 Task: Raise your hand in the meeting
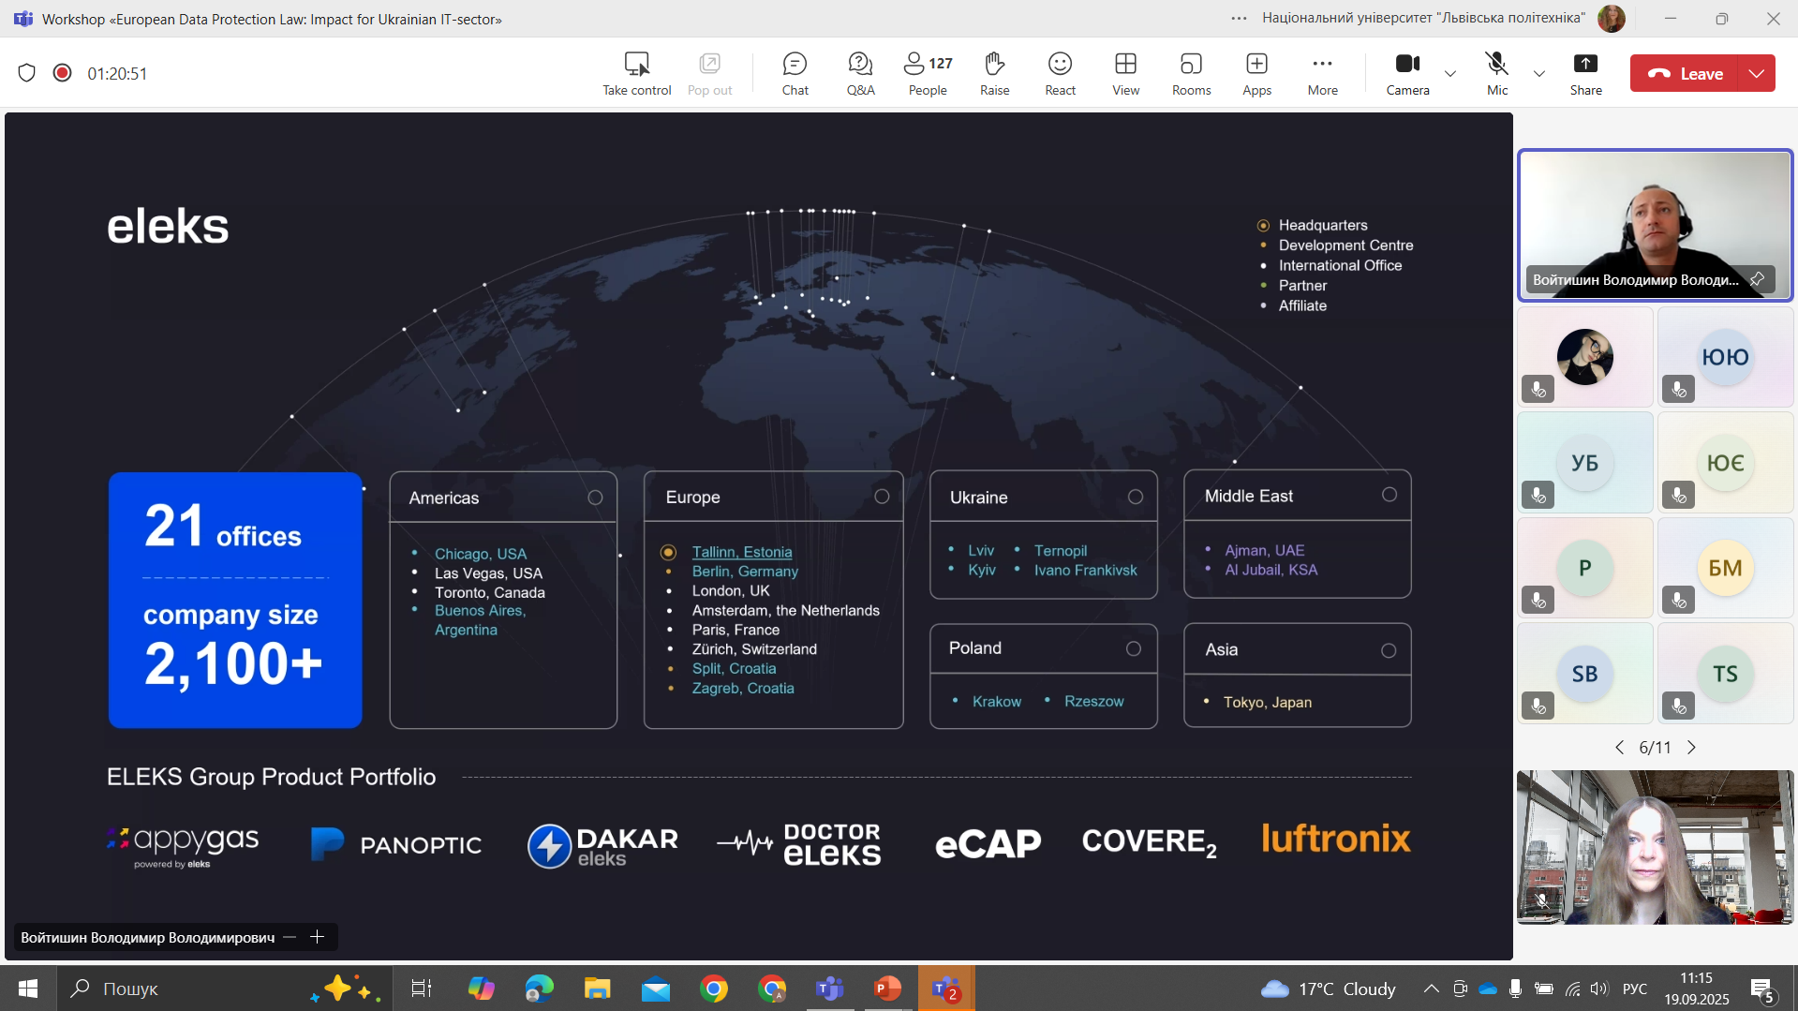click(x=994, y=73)
